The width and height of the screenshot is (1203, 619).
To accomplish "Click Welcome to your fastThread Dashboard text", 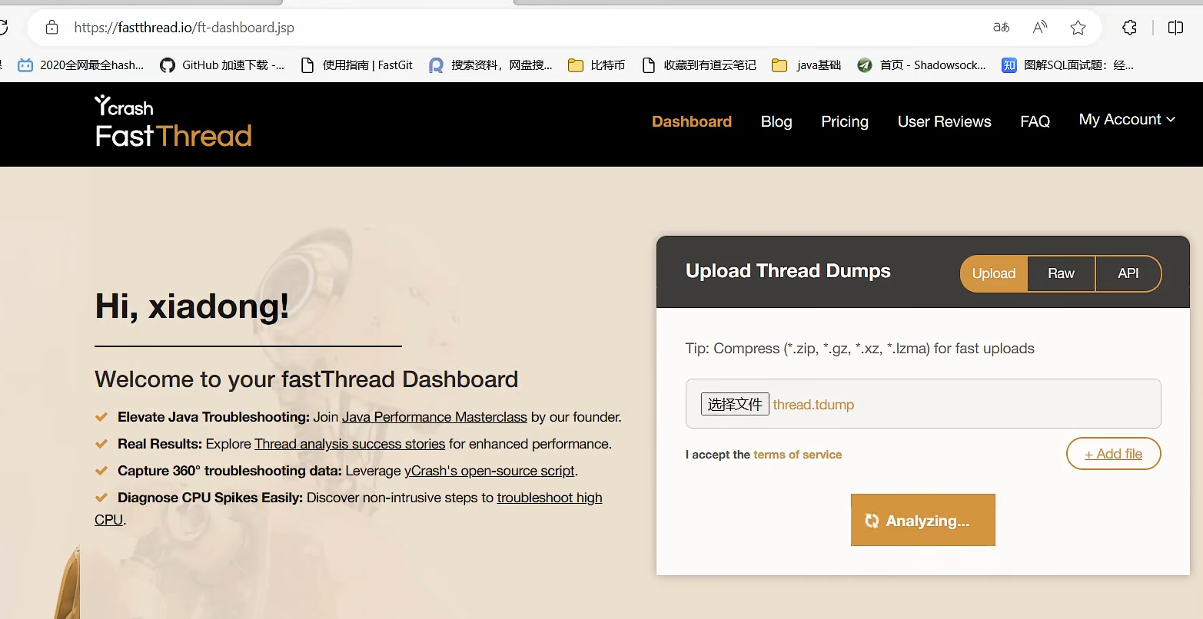I will [306, 379].
